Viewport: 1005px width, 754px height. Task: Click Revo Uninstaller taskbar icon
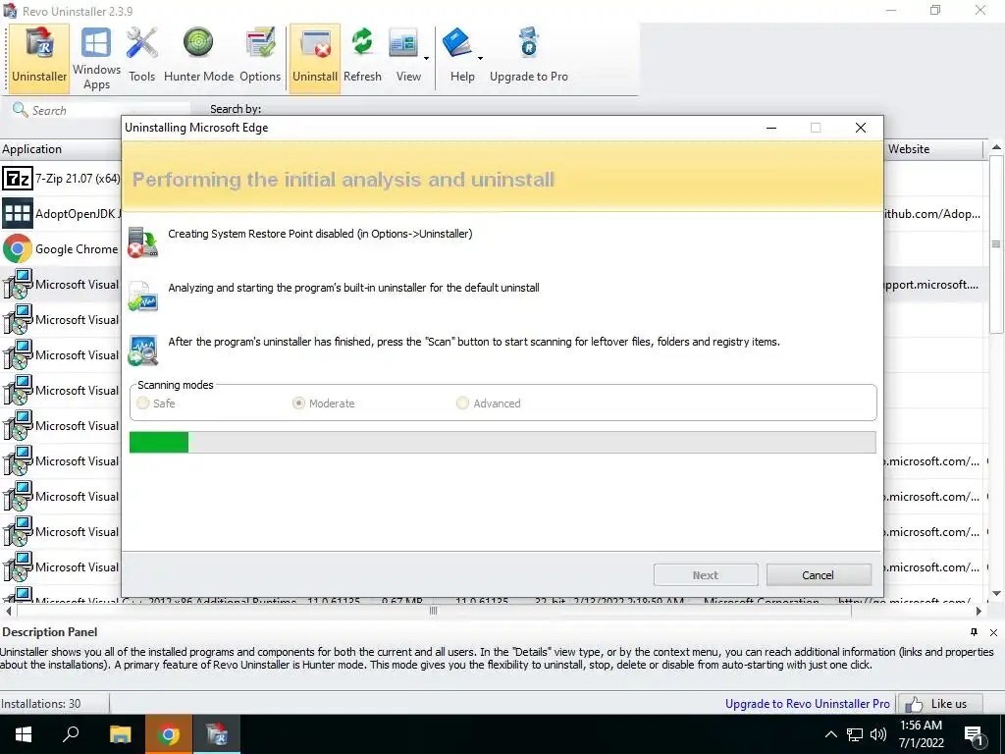(217, 734)
